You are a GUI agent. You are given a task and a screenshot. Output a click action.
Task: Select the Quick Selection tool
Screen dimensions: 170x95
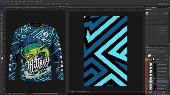[x=2, y=16]
